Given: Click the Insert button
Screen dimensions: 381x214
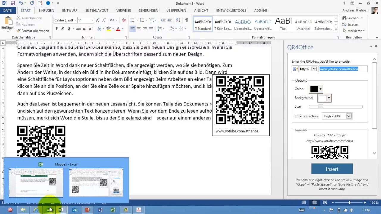Looking at the screenshot, I should click(332, 169).
